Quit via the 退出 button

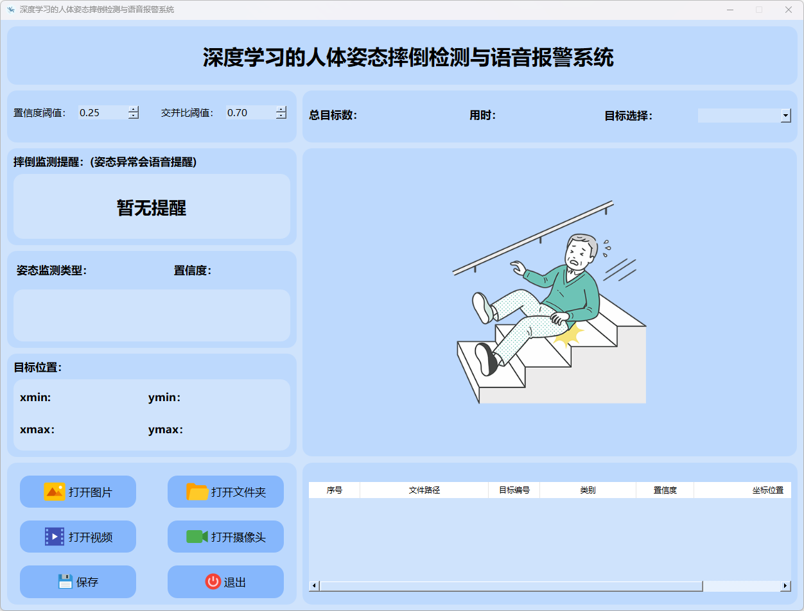click(x=225, y=581)
